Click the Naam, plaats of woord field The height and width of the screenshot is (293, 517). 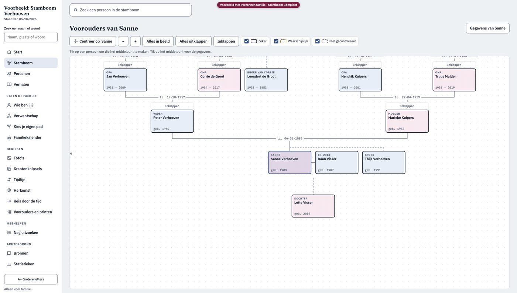(31, 37)
